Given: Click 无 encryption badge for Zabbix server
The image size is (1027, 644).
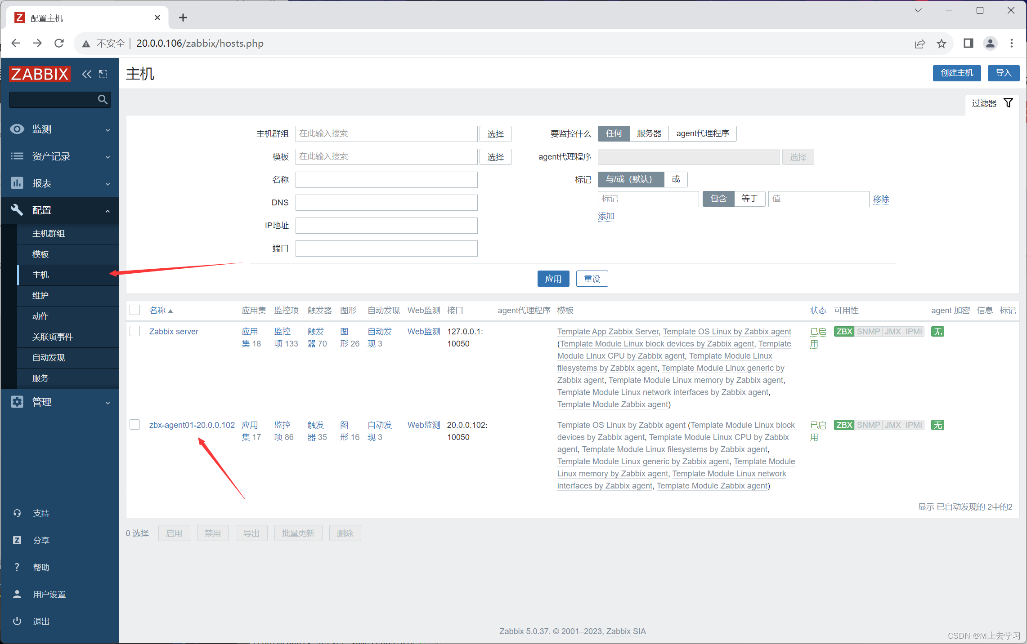Looking at the screenshot, I should (937, 332).
